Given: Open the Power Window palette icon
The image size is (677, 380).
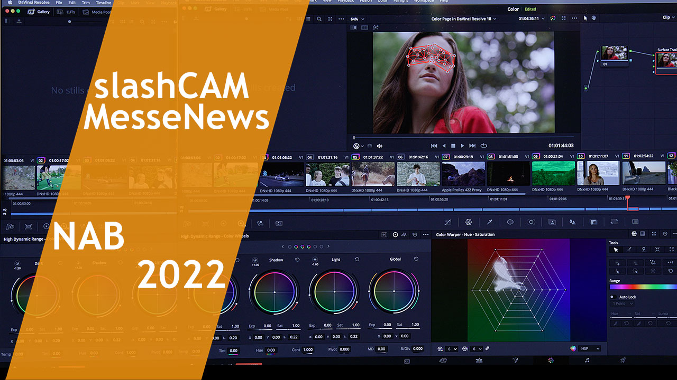Looking at the screenshot, I should tap(510, 222).
